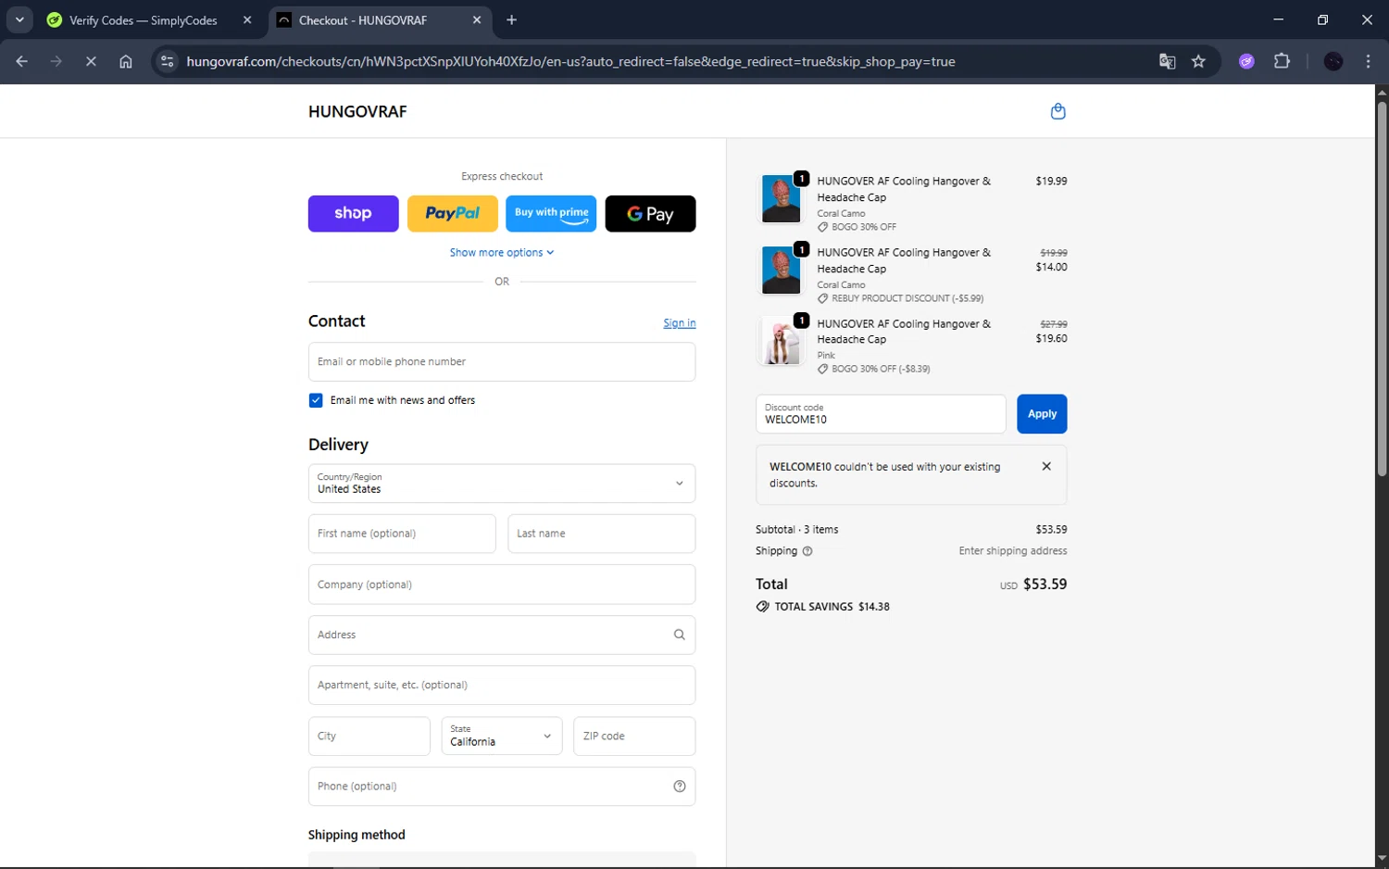Viewport: 1389px width, 869px height.
Task: Click the HUNGOVRAF store logo
Action: (x=357, y=112)
